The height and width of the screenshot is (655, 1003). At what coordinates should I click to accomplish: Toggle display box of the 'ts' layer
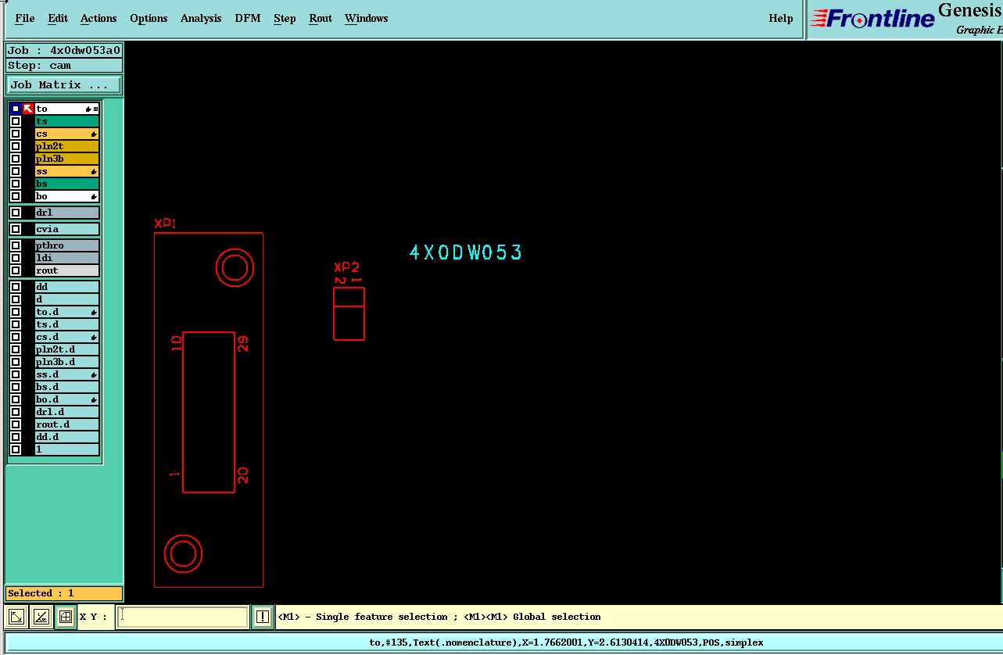[16, 121]
